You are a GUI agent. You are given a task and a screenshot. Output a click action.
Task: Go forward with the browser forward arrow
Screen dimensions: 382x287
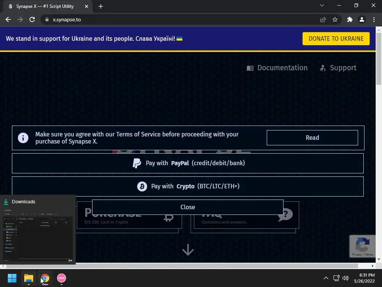point(20,19)
